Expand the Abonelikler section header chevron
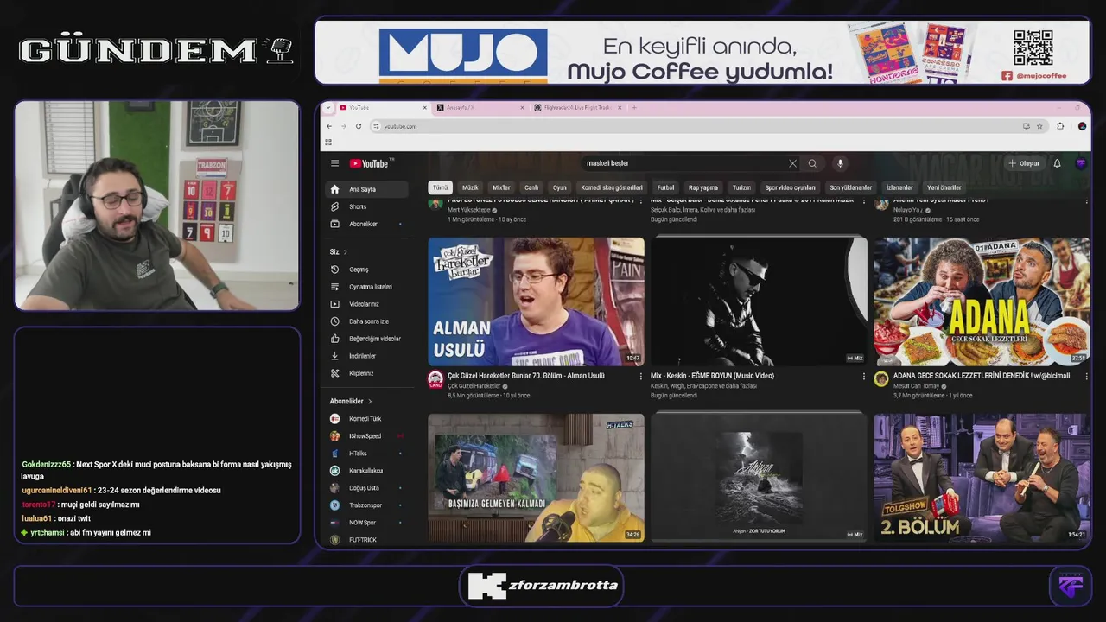This screenshot has width=1106, height=622. (x=370, y=402)
